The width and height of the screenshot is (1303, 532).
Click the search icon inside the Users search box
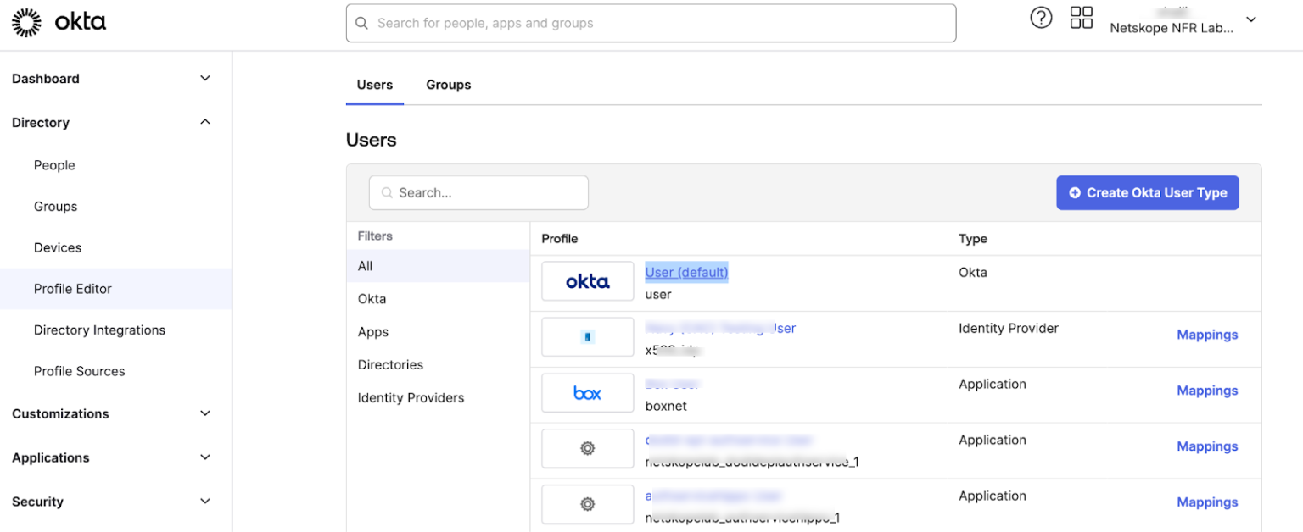386,192
